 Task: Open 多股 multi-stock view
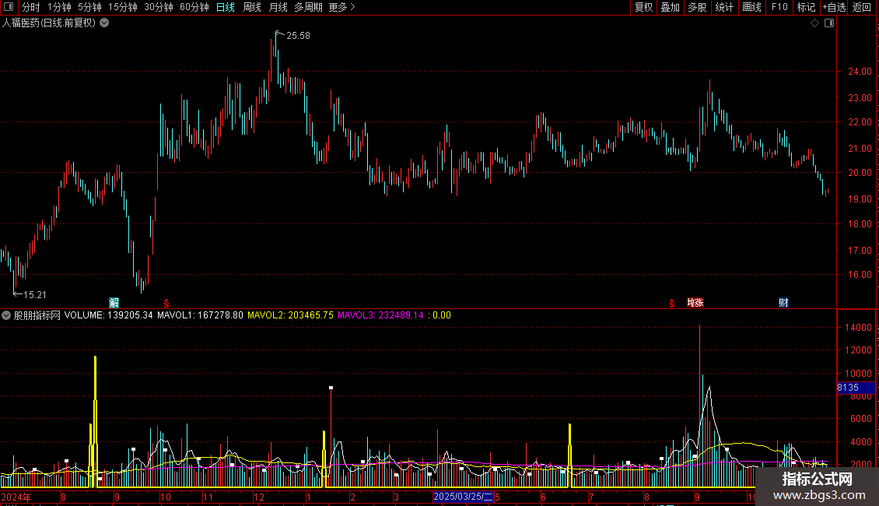697,7
